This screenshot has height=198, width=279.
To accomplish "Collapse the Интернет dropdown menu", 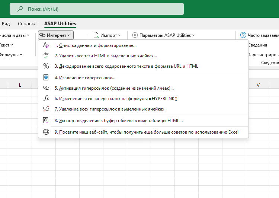I will pos(56,35).
